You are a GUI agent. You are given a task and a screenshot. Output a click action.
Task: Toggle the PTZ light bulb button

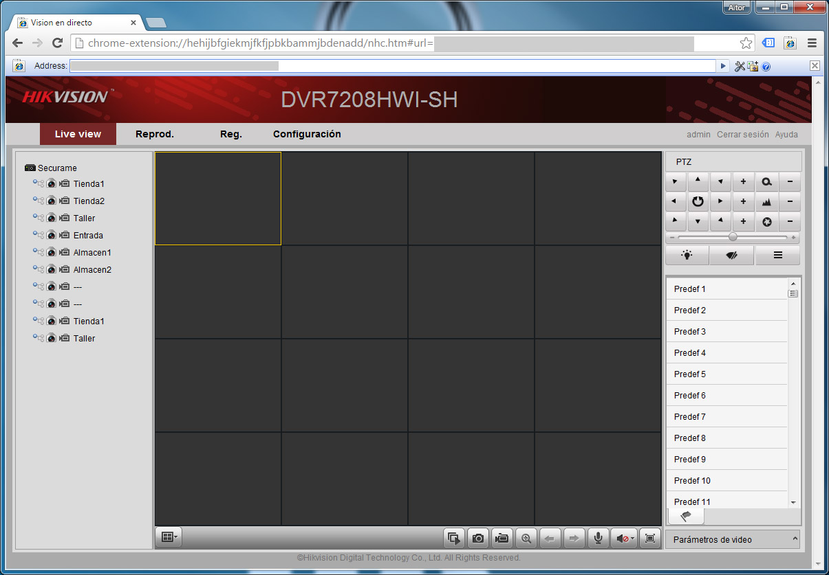coord(687,255)
